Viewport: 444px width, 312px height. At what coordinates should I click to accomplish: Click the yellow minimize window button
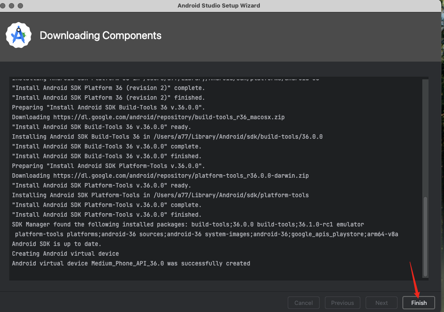pyautogui.click(x=12, y=6)
